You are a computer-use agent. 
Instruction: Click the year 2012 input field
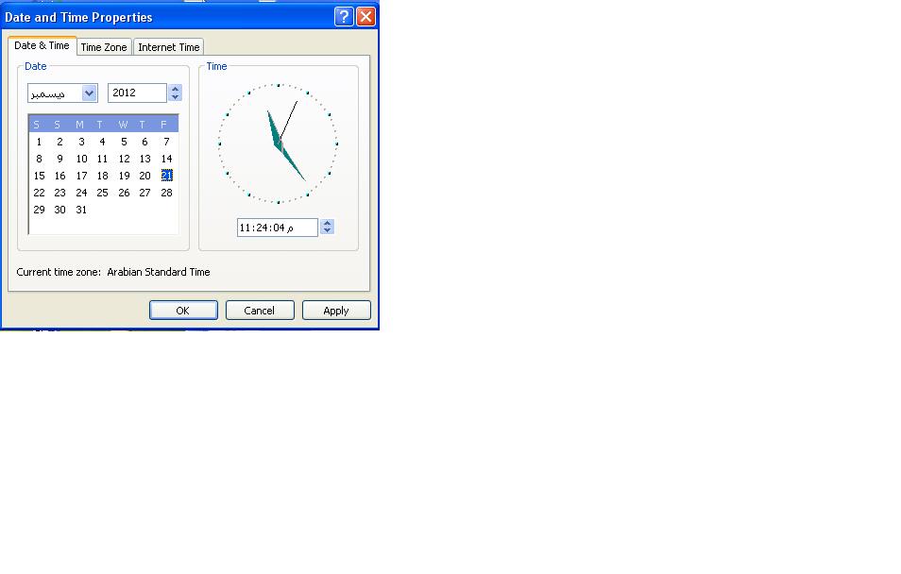137,93
